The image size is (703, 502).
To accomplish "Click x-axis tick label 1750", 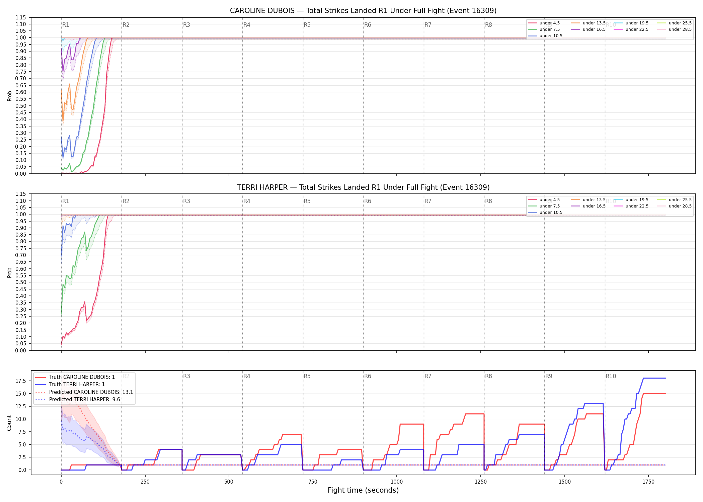I will [648, 482].
